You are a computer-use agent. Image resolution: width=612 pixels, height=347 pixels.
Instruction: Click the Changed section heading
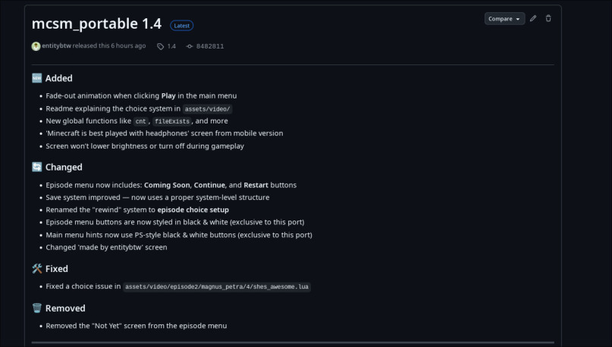click(64, 167)
